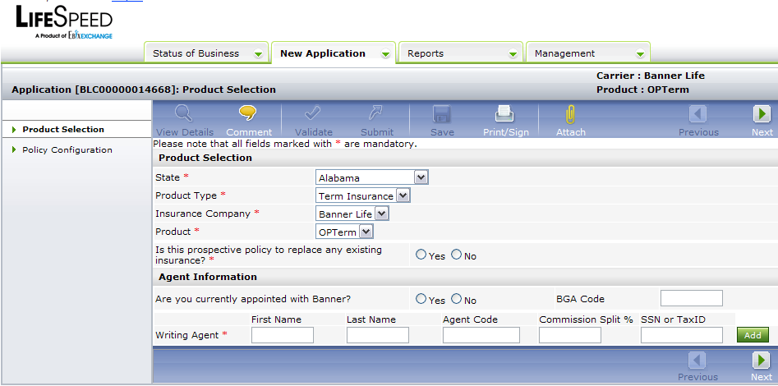Go to Policy Configuration in sidebar
Viewport: 778px width, 386px height.
coord(67,149)
